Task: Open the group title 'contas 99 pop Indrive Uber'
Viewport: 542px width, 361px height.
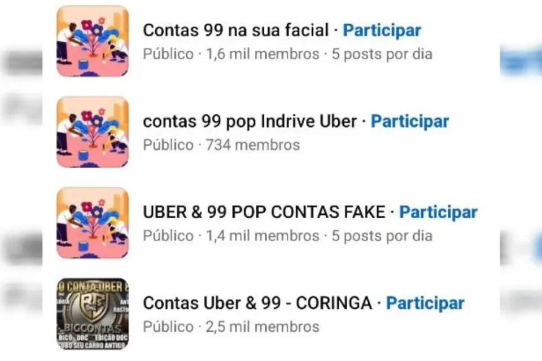Action: tap(250, 121)
